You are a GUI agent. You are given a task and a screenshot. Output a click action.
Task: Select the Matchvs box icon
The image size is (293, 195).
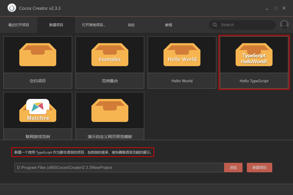coord(38,110)
